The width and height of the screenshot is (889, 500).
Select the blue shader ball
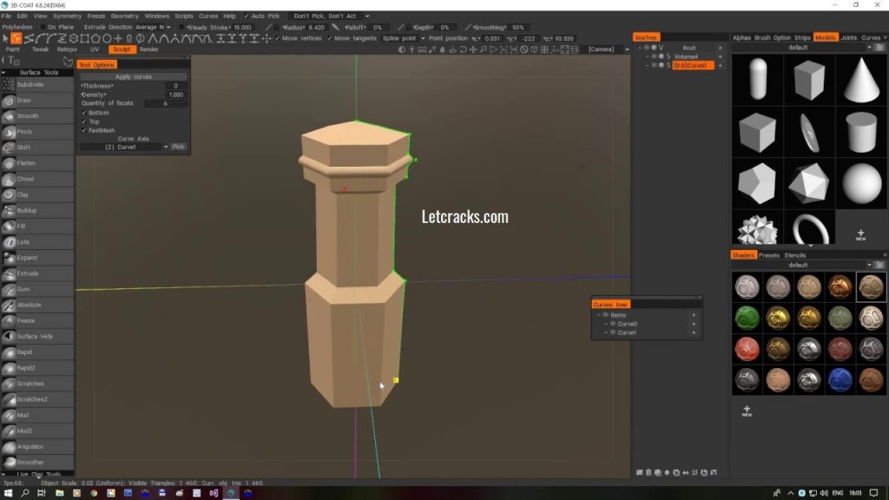[840, 380]
